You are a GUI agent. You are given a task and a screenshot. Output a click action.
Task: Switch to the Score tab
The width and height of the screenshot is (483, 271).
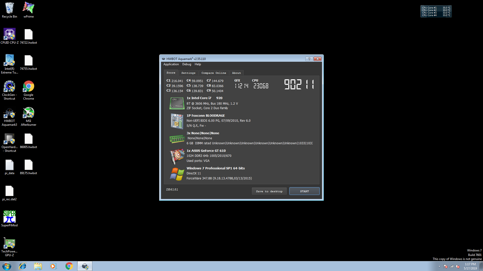pyautogui.click(x=171, y=73)
